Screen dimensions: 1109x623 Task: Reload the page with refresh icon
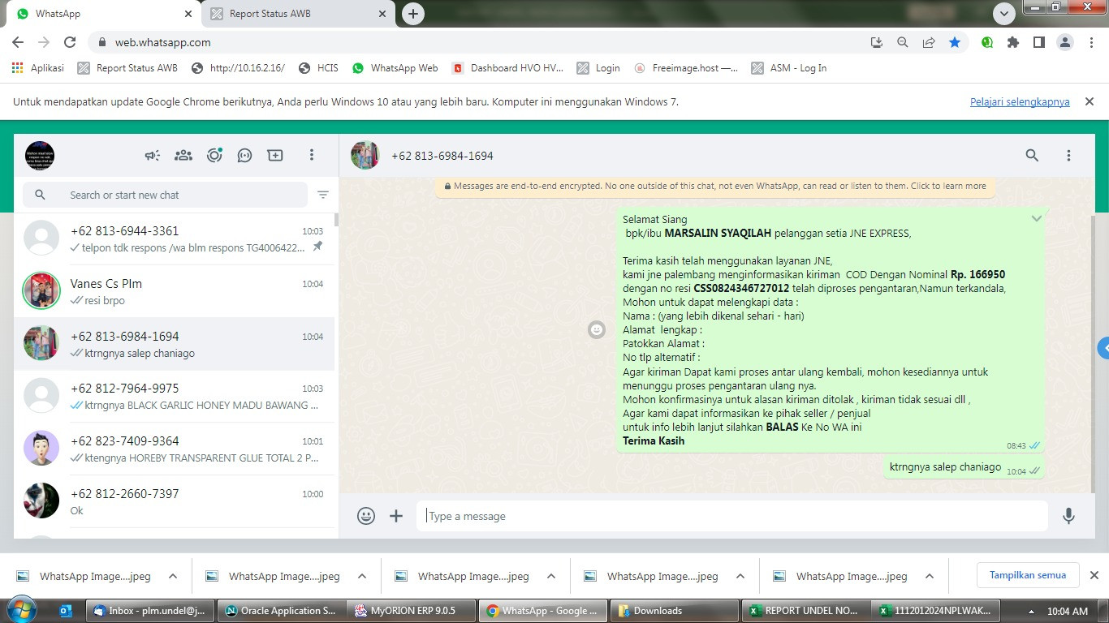pos(70,42)
